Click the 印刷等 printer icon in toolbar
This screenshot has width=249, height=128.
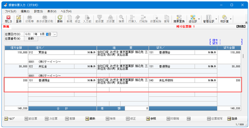point(29,19)
